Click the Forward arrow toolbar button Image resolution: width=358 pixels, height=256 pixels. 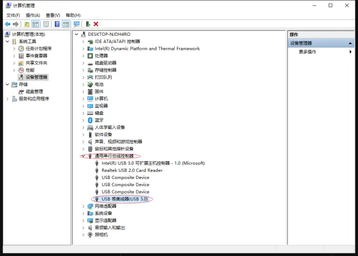point(16,24)
